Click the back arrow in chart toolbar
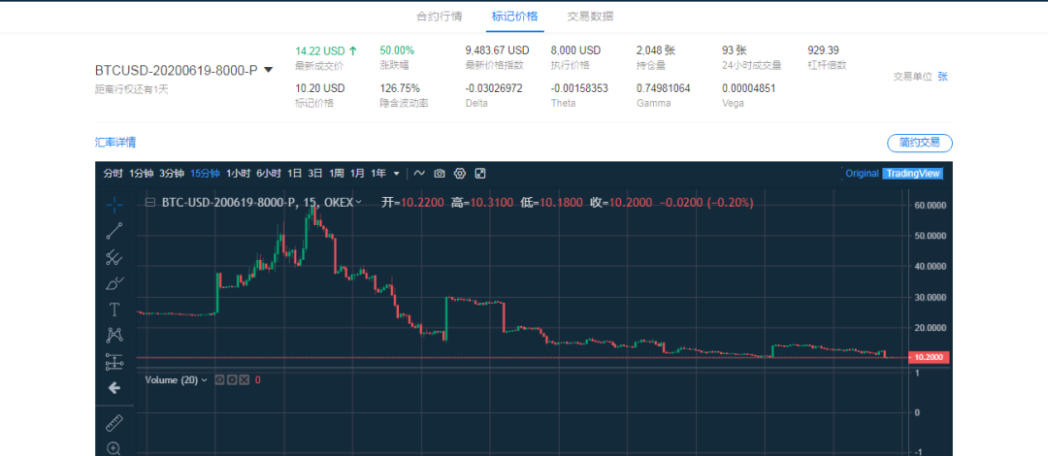The width and height of the screenshot is (1048, 456). point(115,388)
